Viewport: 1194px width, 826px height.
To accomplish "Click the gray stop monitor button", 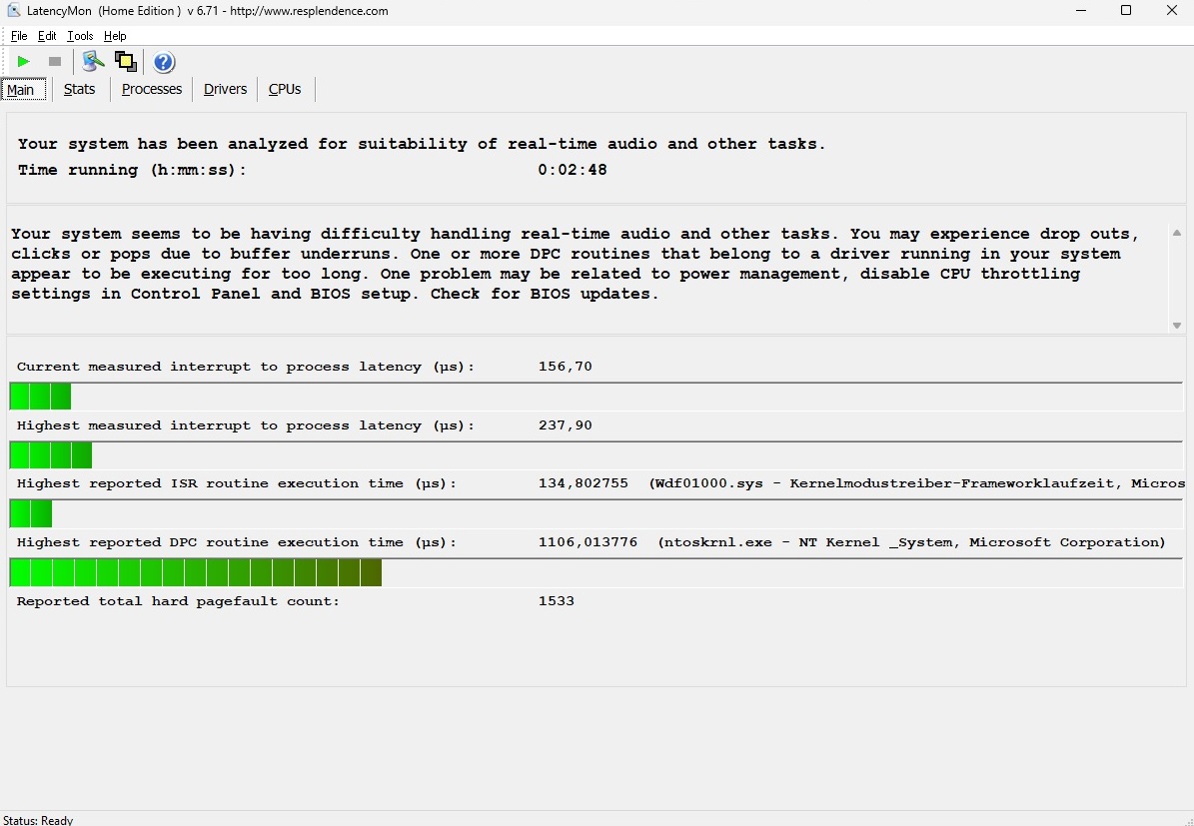I will [55, 62].
